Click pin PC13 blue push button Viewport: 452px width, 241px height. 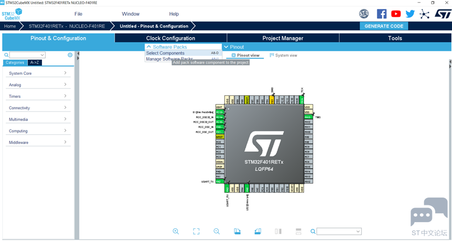click(x=220, y=112)
